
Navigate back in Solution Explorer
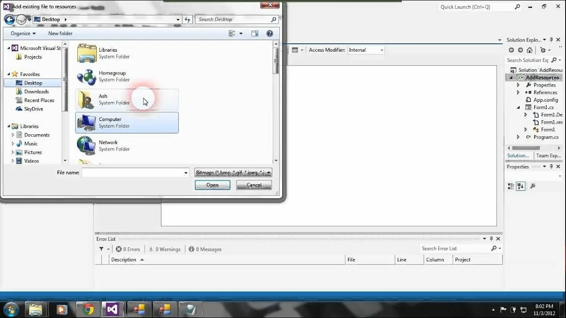pyautogui.click(x=511, y=50)
